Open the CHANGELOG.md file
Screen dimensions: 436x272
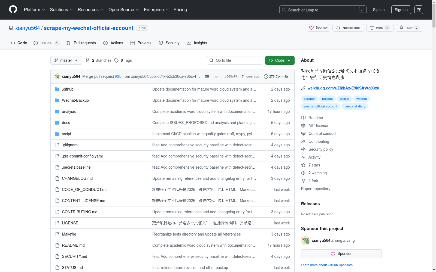[x=77, y=178]
